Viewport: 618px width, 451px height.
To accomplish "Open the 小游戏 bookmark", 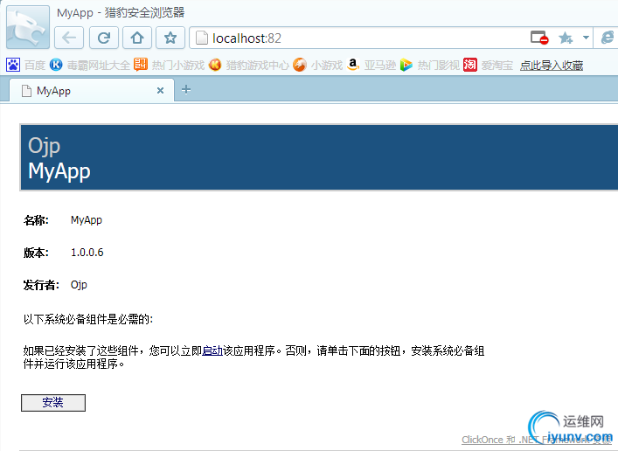I will (318, 65).
